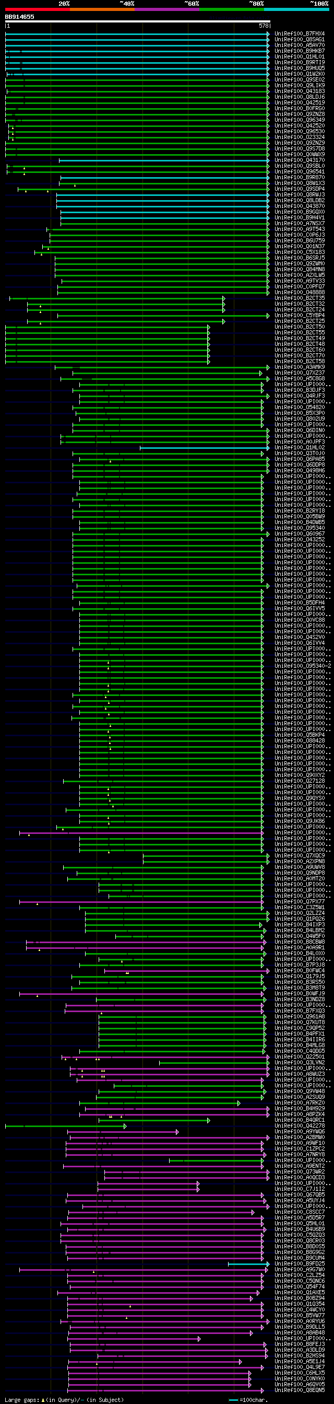Select the UniRef100_A8AB48 label
Viewport: 334px width, 1404px height.
click(x=300, y=1333)
